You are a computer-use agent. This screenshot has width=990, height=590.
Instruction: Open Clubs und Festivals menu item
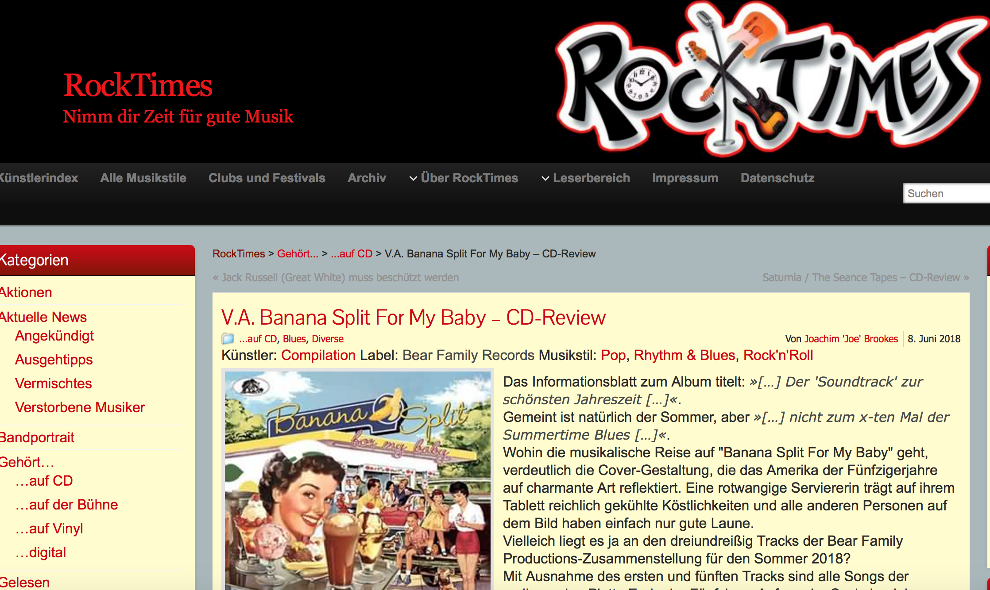[267, 178]
